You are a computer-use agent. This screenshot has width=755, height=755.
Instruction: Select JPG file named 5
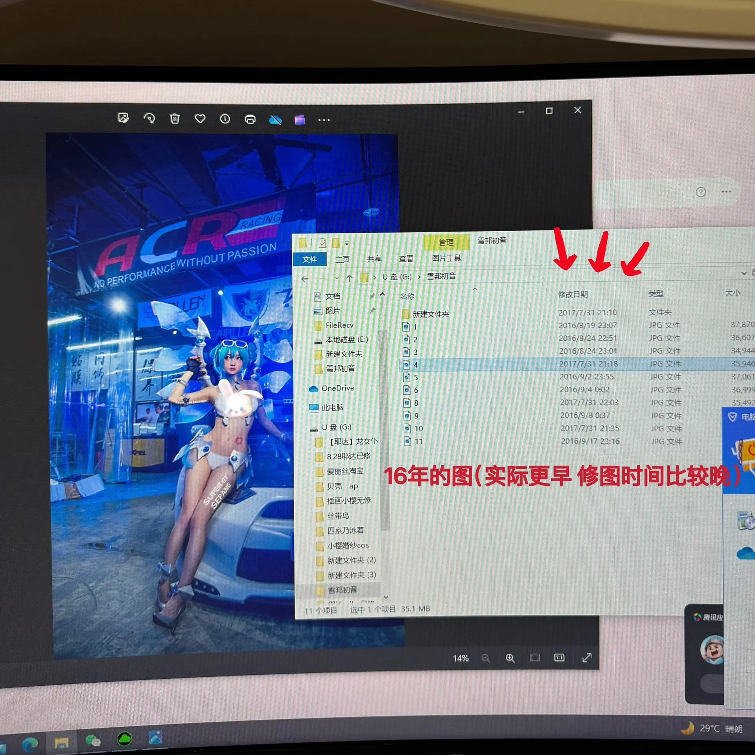[416, 378]
